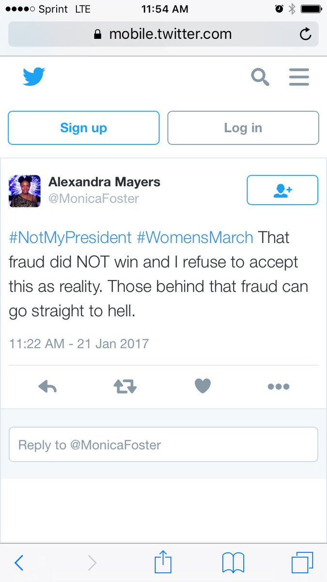The width and height of the screenshot is (327, 582).
Task: Open the hamburger menu
Action: (x=299, y=77)
